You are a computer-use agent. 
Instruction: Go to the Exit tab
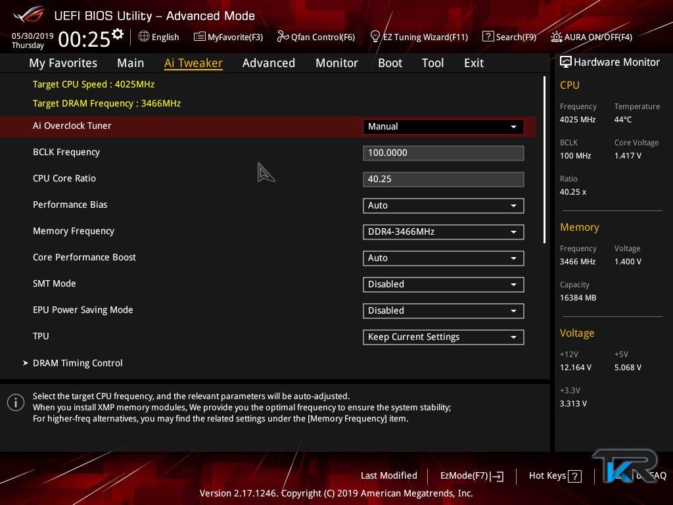(474, 63)
